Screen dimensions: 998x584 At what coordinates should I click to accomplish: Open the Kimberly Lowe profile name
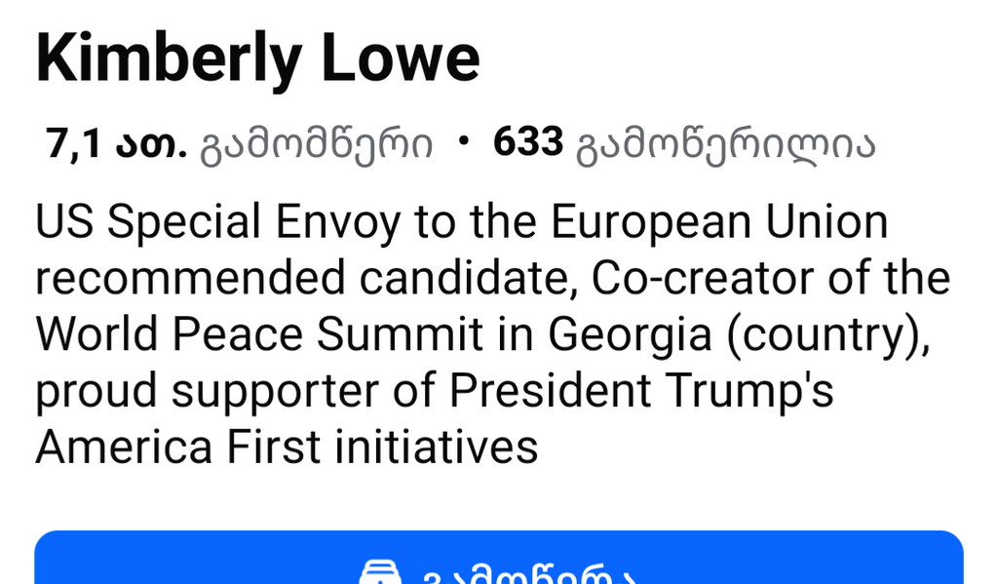257,58
